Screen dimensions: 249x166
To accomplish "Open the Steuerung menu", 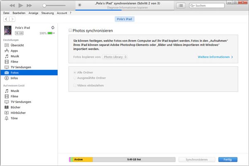I will tap(47, 13).
